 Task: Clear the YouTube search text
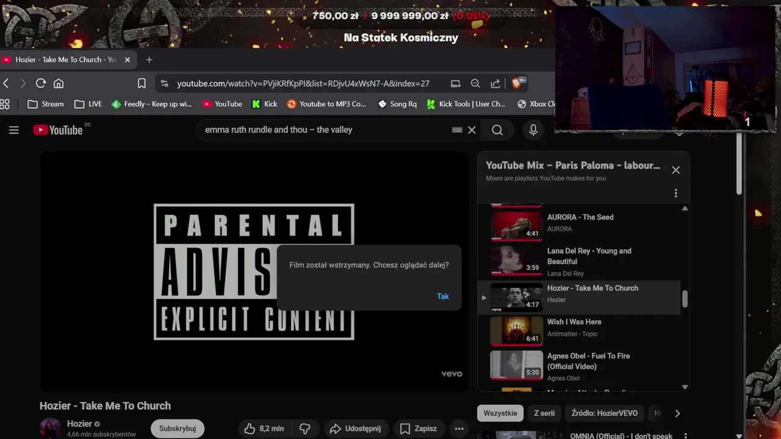[x=472, y=130]
